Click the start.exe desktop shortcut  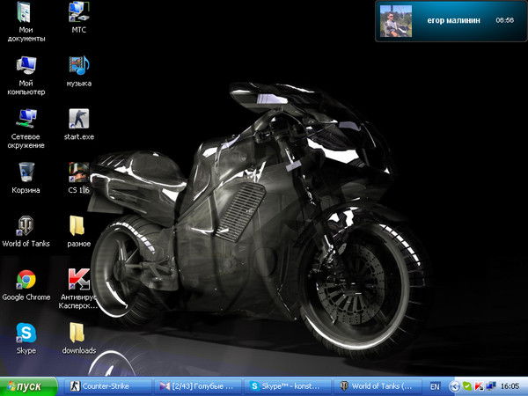[x=79, y=117]
